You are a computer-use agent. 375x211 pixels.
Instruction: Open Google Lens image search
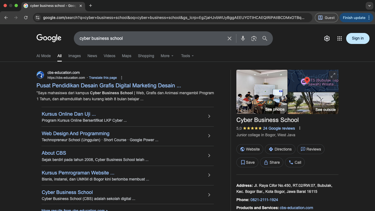point(254,38)
